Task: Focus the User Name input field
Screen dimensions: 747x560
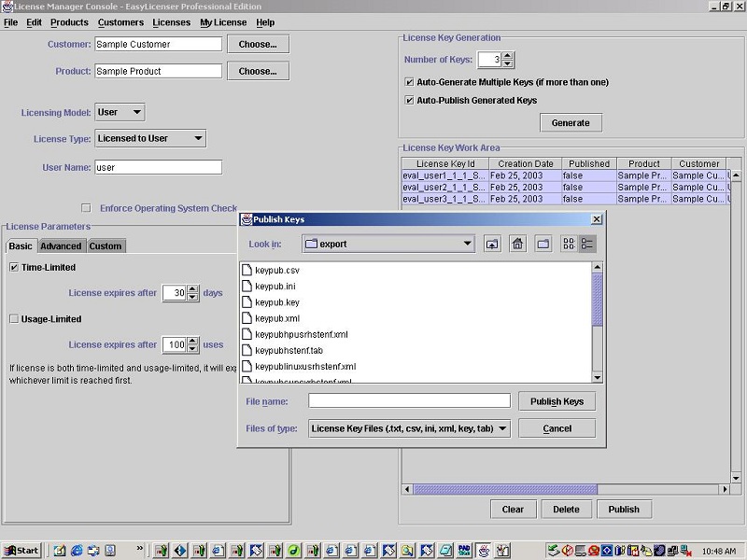Action: (158, 167)
